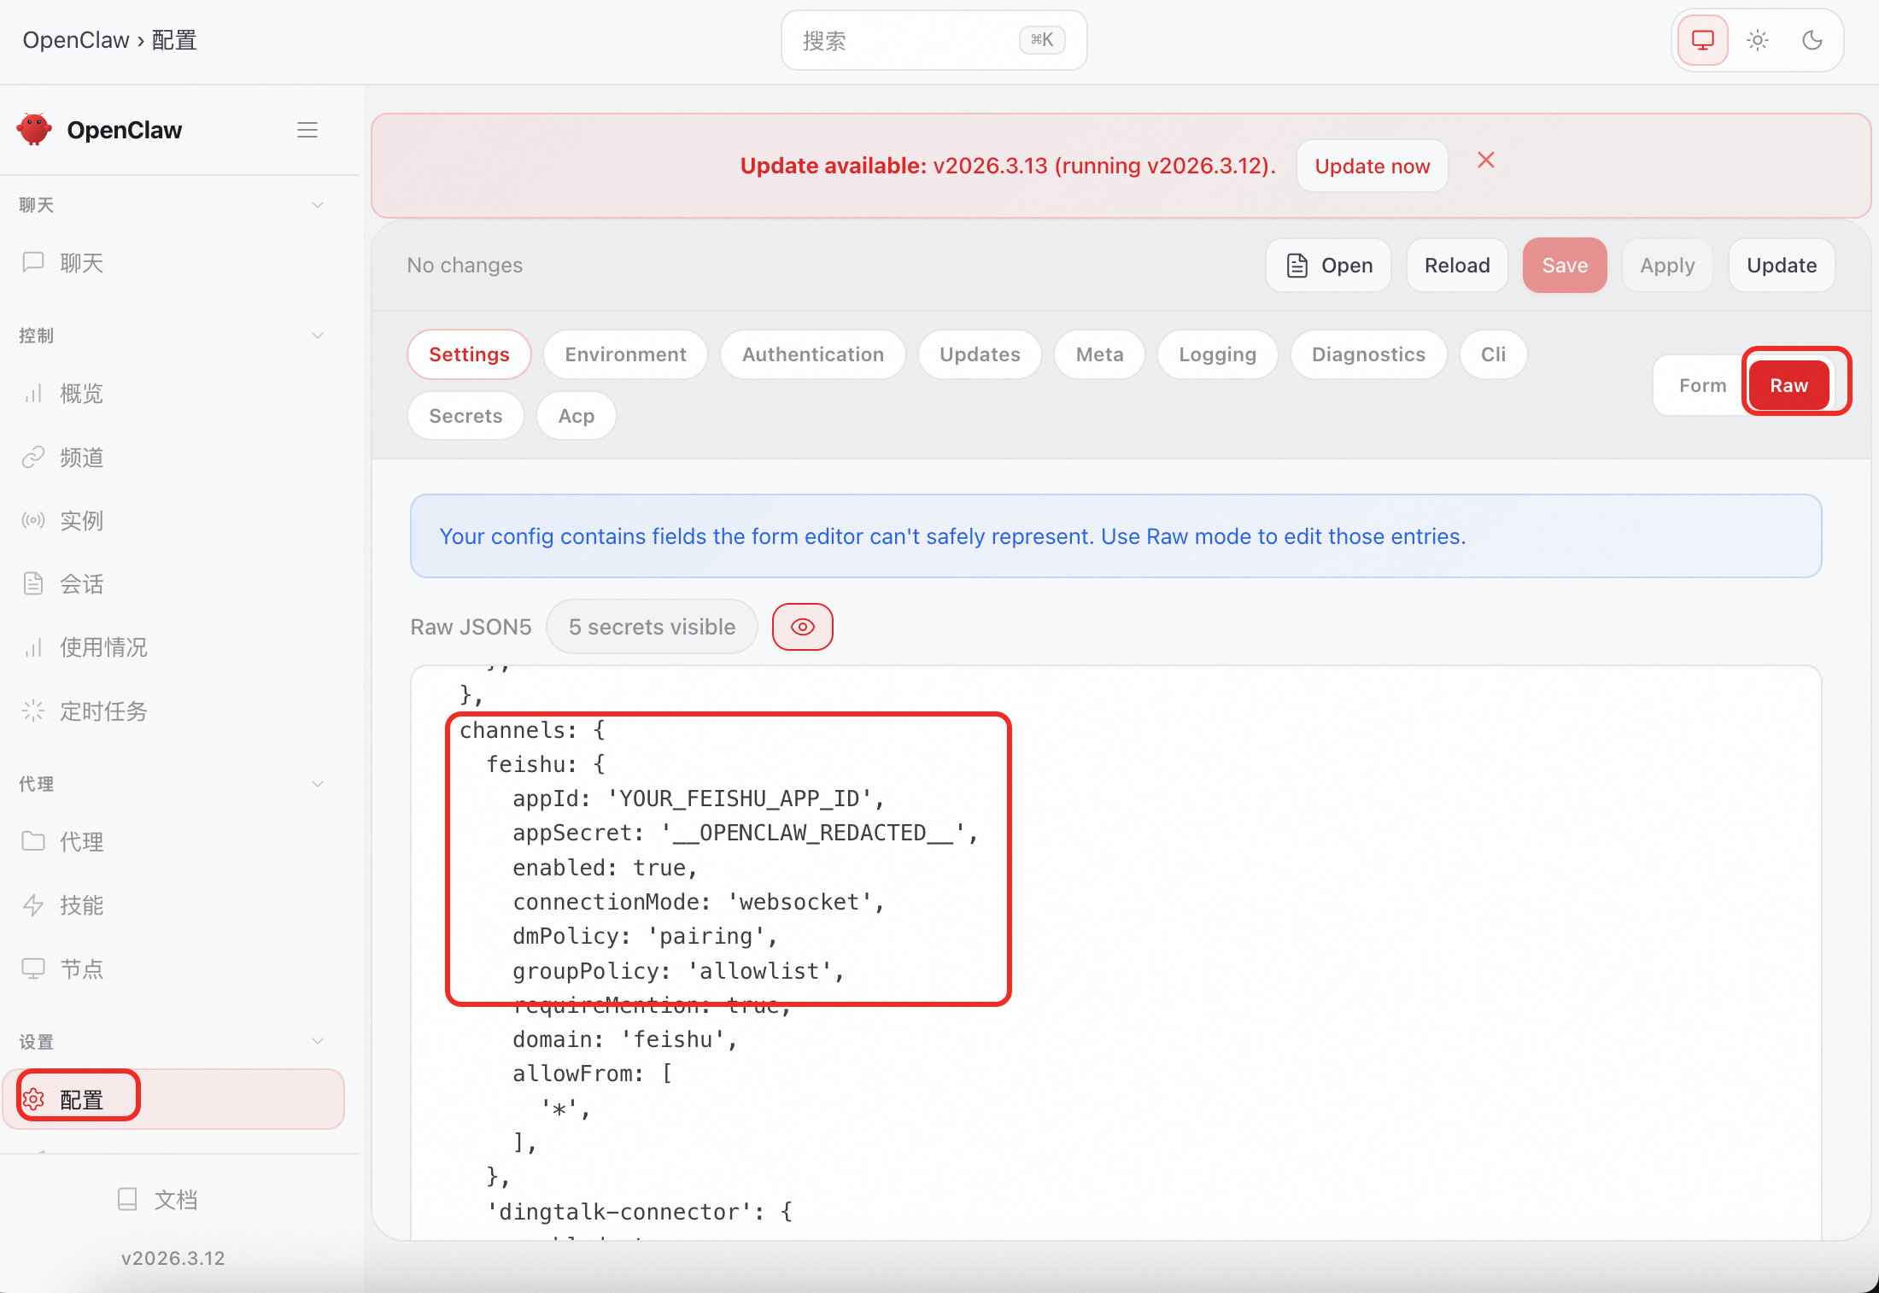Click the Update now button
The height and width of the screenshot is (1293, 1879).
point(1372,166)
